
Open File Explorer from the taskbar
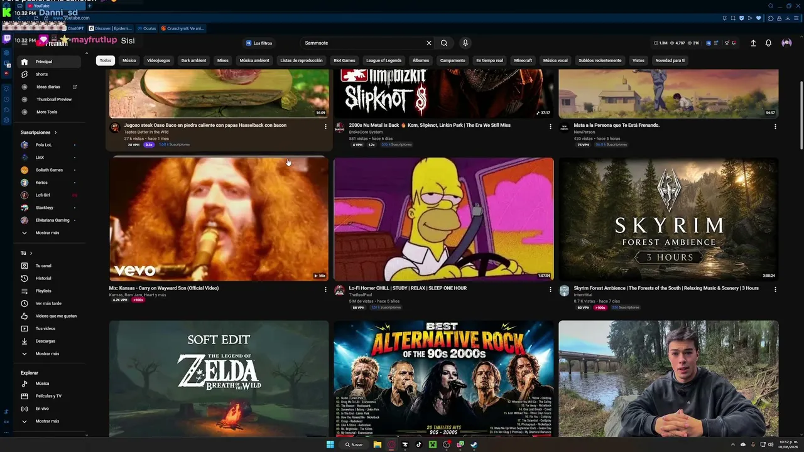point(378,444)
